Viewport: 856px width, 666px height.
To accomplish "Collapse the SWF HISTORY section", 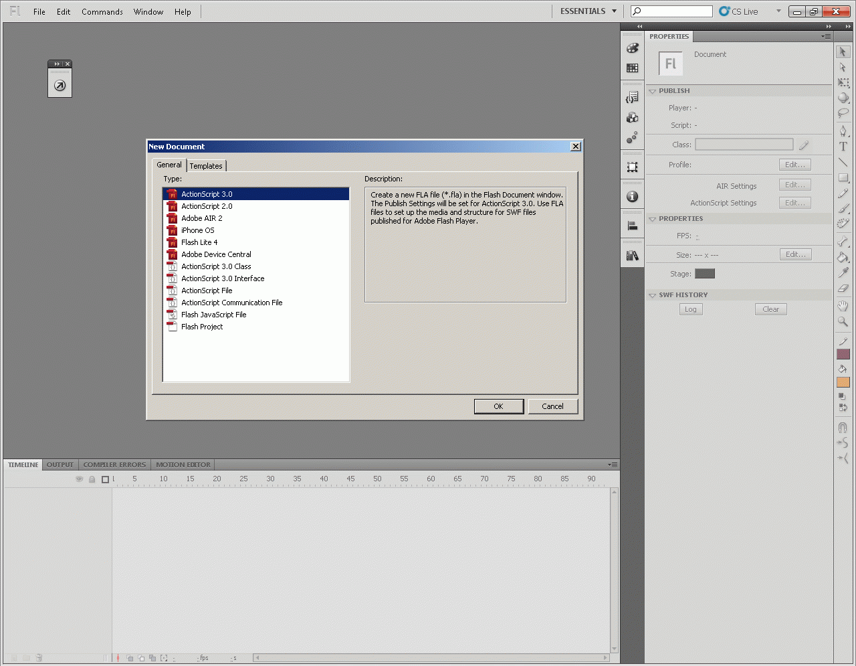I will [x=652, y=295].
